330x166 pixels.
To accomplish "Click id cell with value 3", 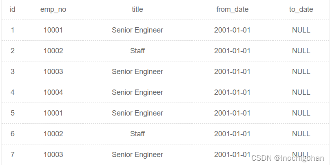I will (x=13, y=72).
